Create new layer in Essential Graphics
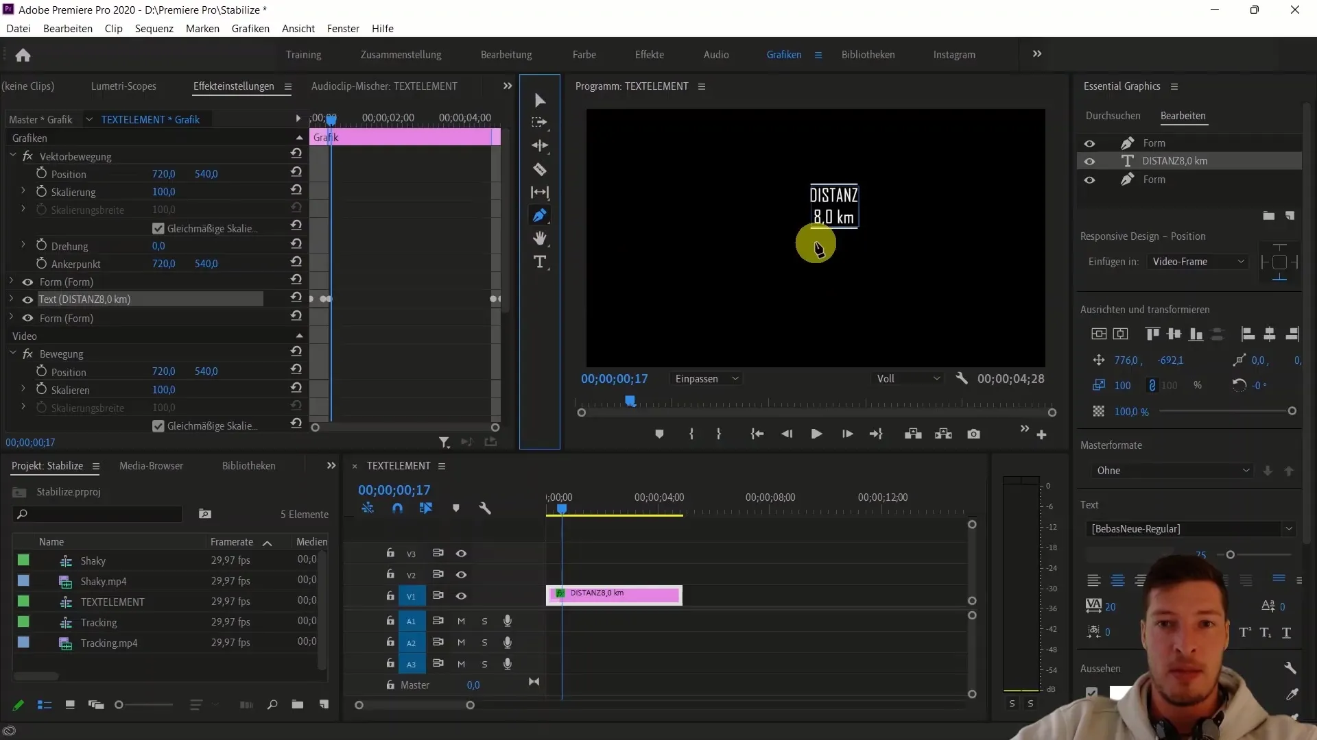Screen dimensions: 1317x740 (1290, 216)
